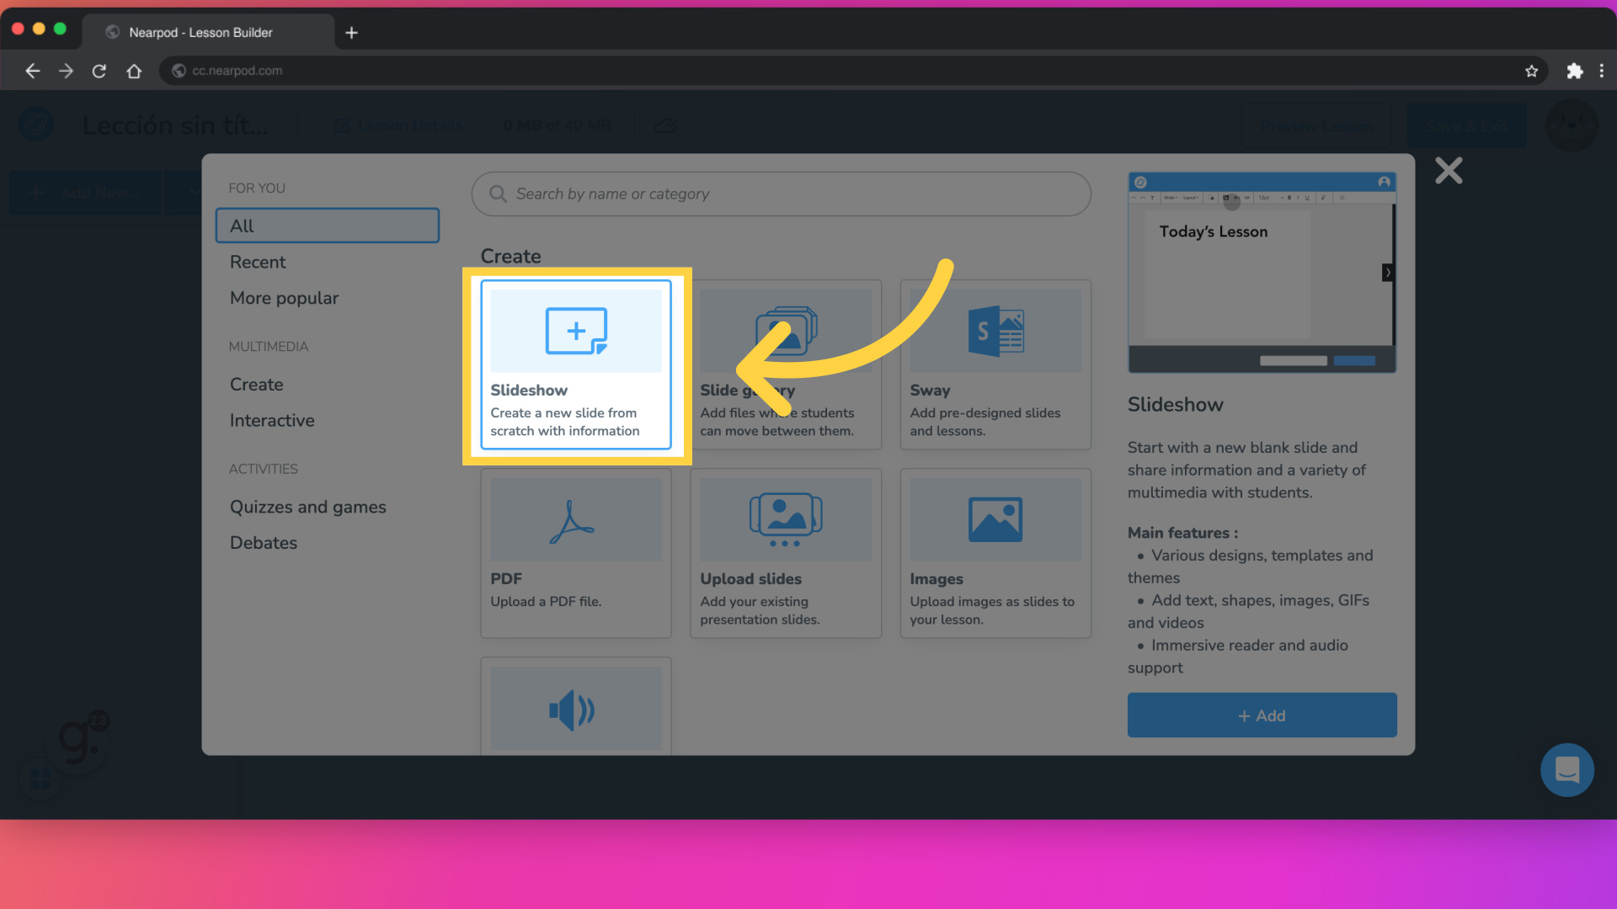
Task: Pick the Sway card
Action: point(995,364)
